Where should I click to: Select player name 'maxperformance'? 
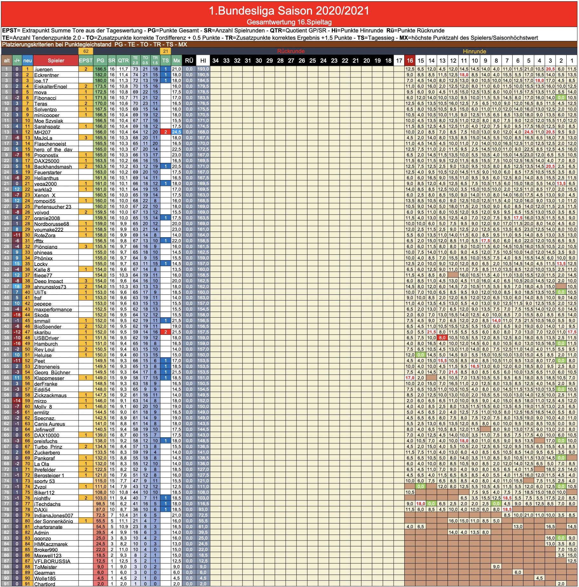pyautogui.click(x=53, y=309)
